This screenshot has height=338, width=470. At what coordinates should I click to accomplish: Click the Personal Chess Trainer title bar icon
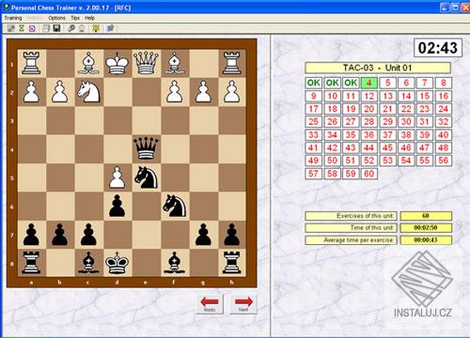coord(6,7)
